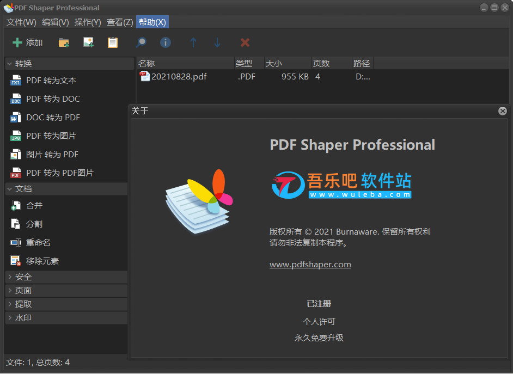Click the move up arrow icon

[193, 42]
